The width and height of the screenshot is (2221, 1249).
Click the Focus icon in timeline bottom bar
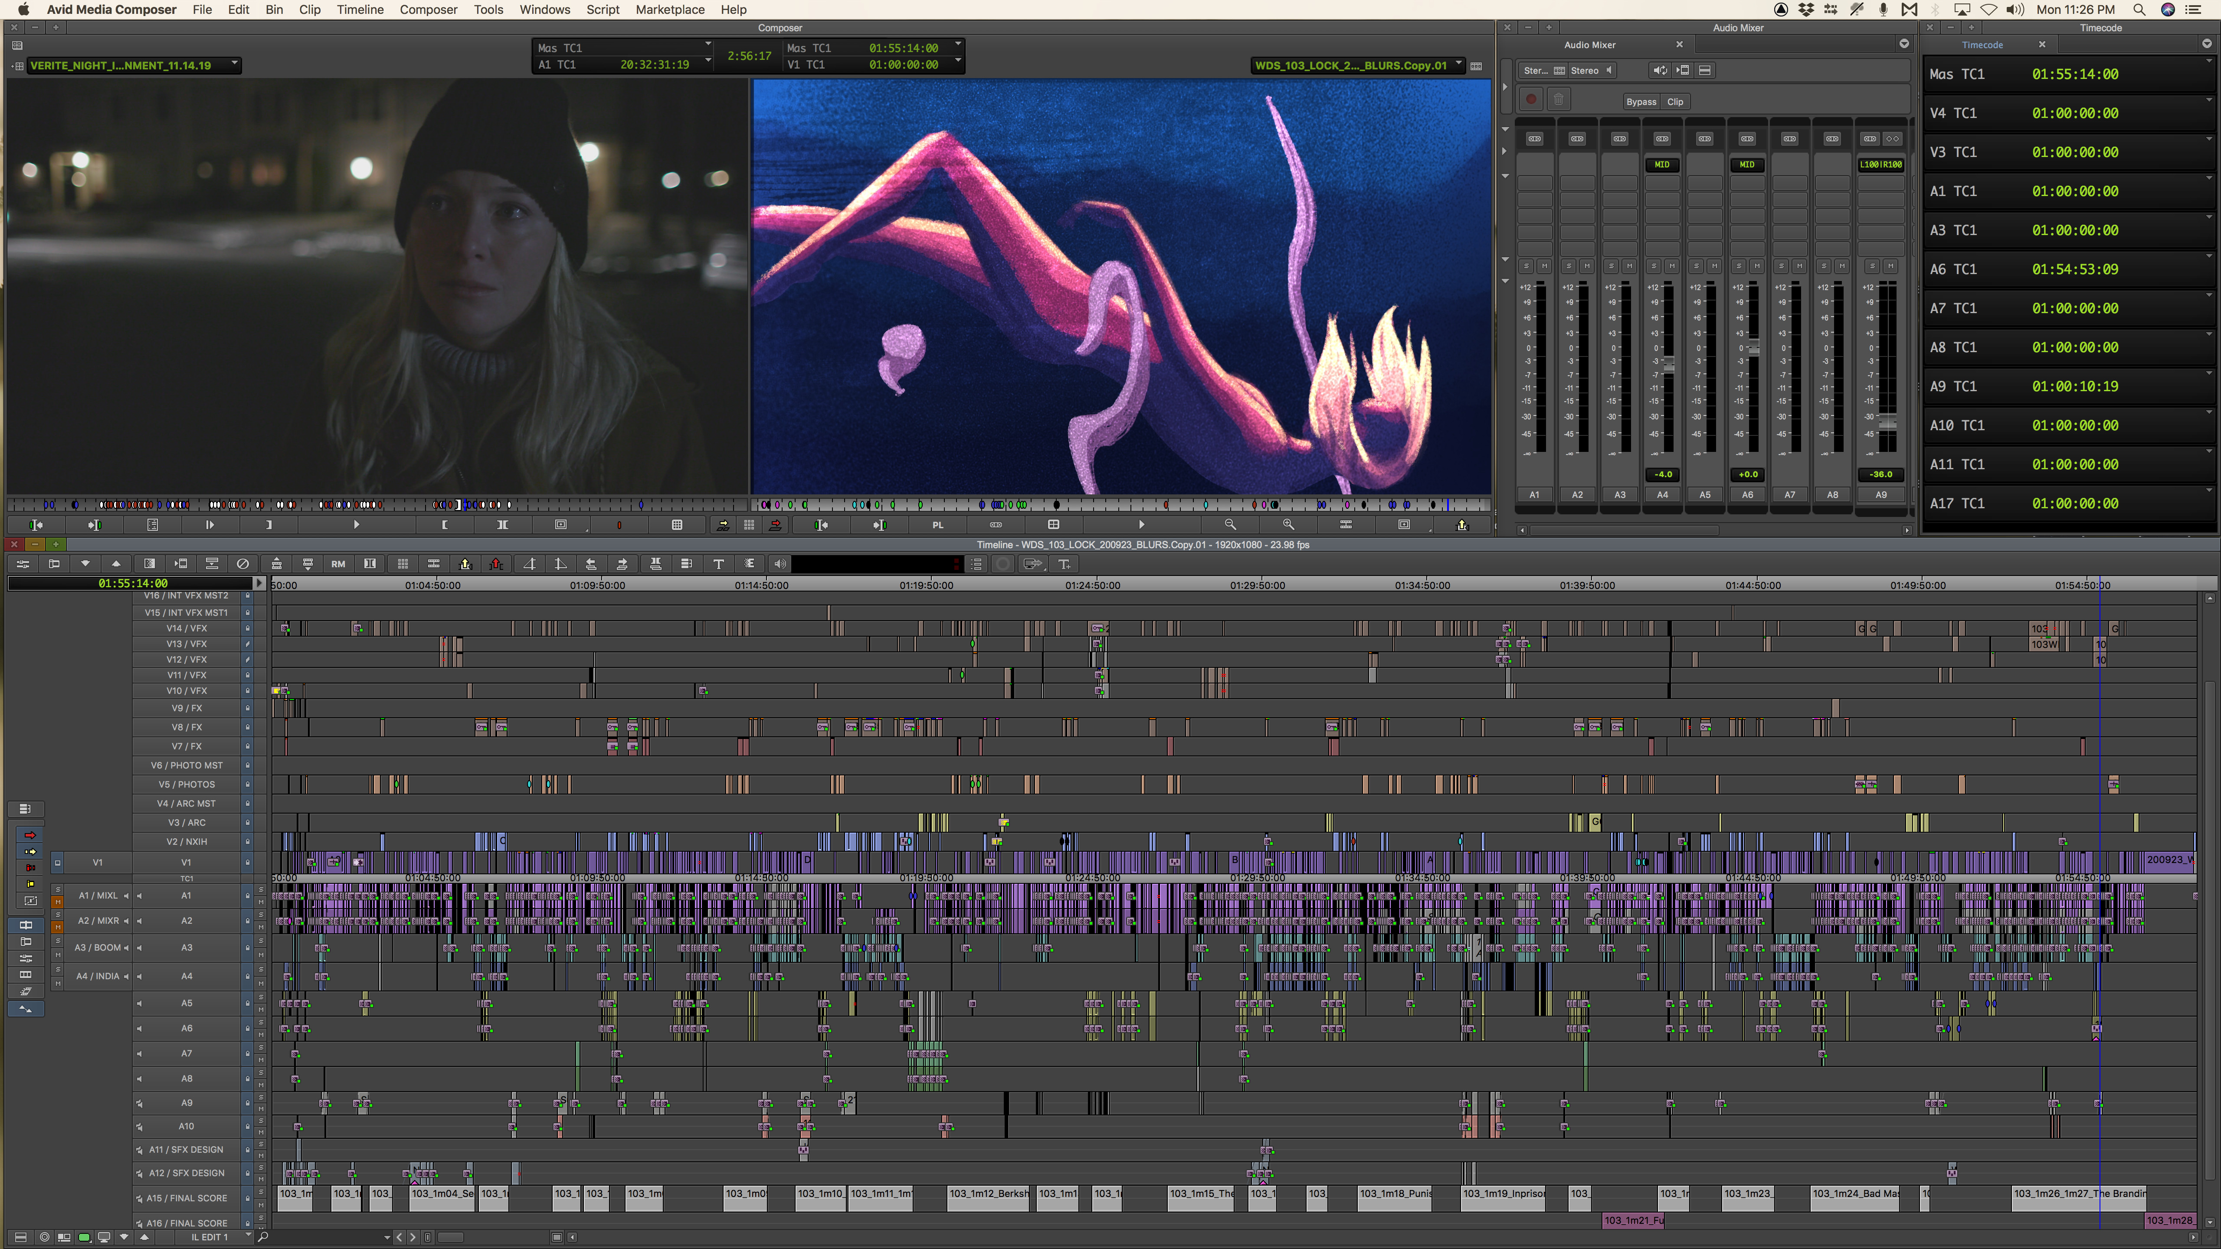[45, 1237]
